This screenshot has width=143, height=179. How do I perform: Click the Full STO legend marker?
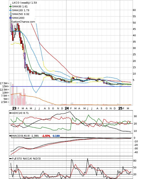[x=10, y=158]
